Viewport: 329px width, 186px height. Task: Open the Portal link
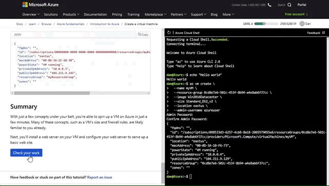302,5
